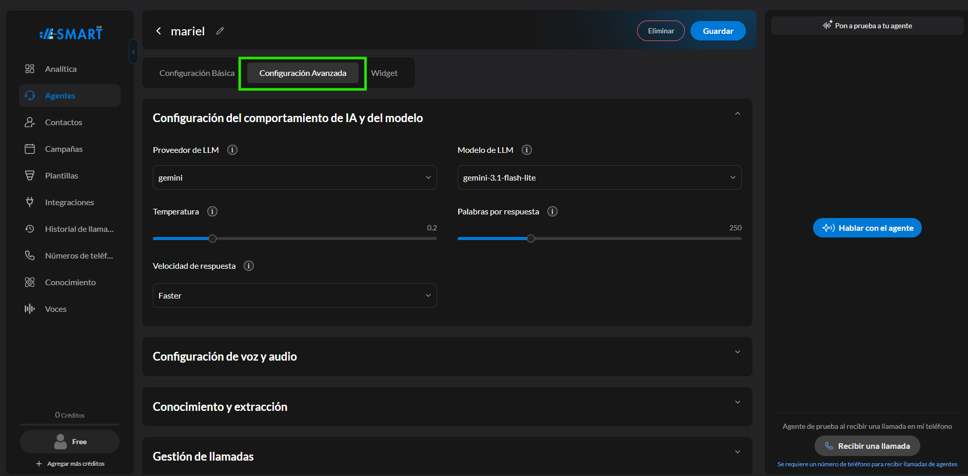This screenshot has height=476, width=968.
Task: Click the info icon beside Velocidad de respuesta
Action: 249,266
